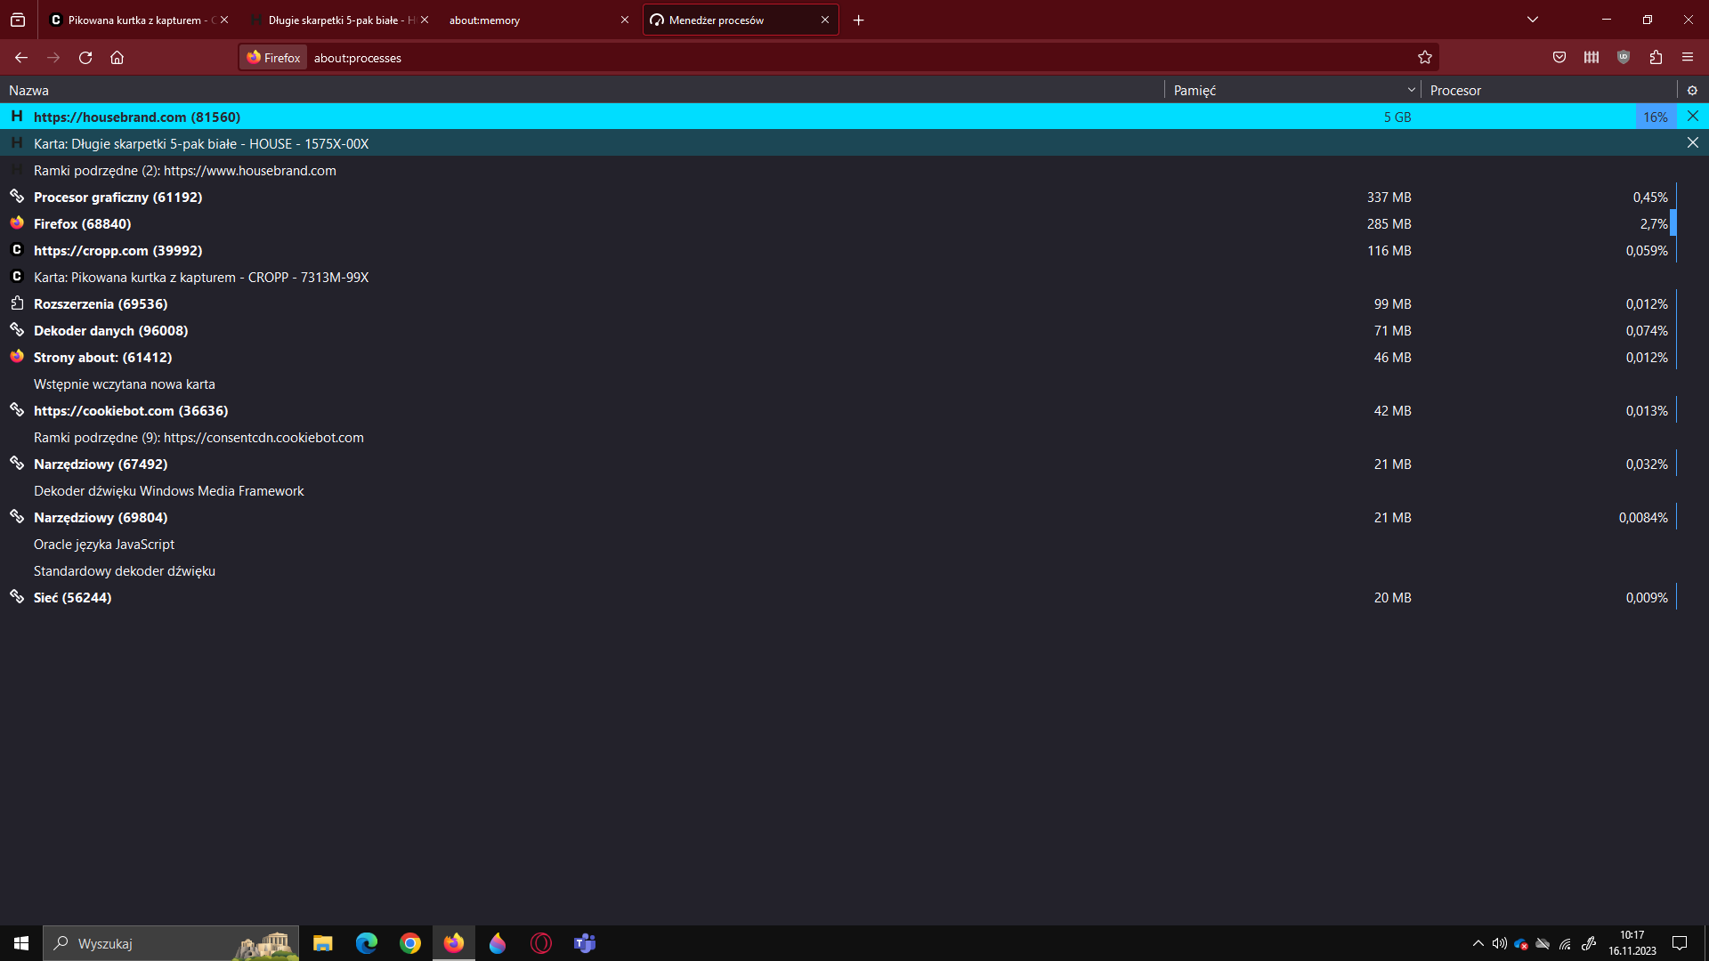Screen dimensions: 1709x961
Task: Switch to the Pikowana kurtka z kapturem tab
Action: coord(134,20)
